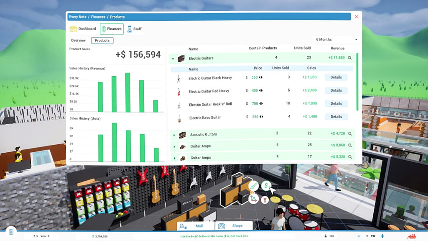Open Details for Electric Guitar Black Heavy
The image size is (428, 241).
[336, 77]
